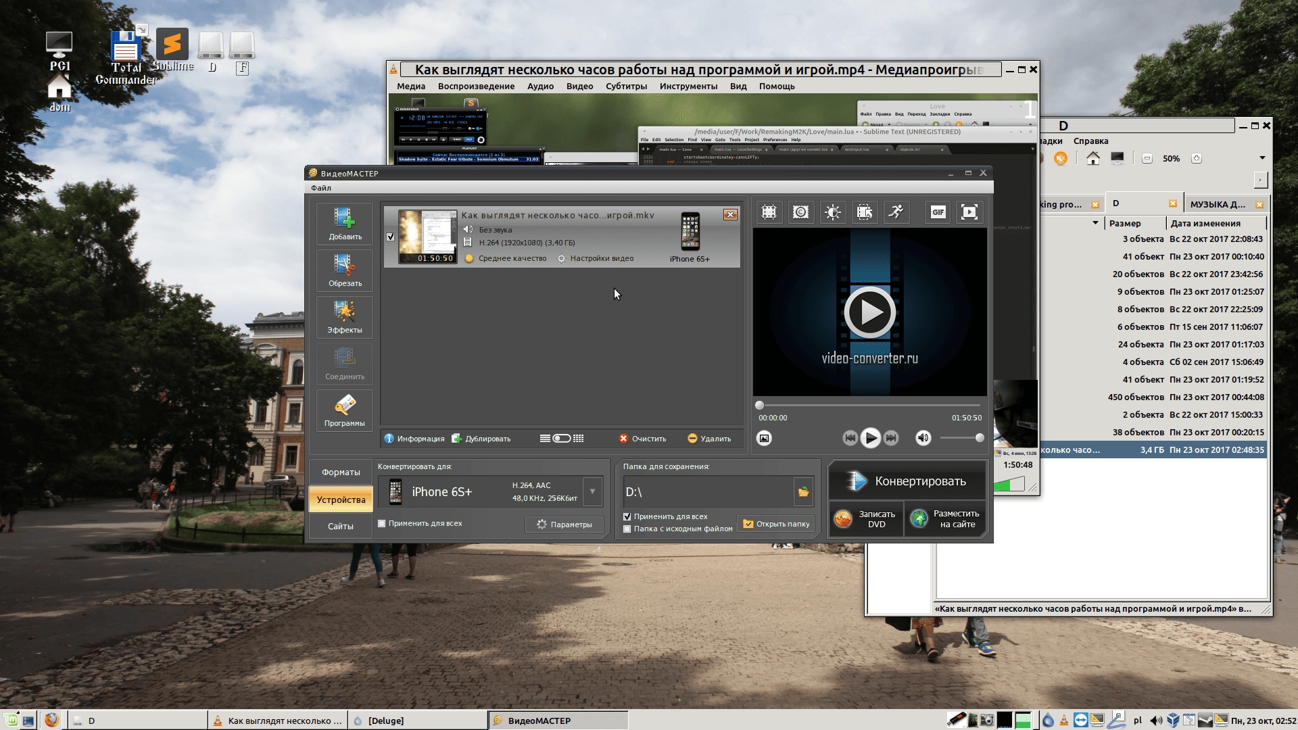The image size is (1298, 730).
Task: Switch to МУЗЫКА Д... tab in file manager
Action: [x=1226, y=204]
